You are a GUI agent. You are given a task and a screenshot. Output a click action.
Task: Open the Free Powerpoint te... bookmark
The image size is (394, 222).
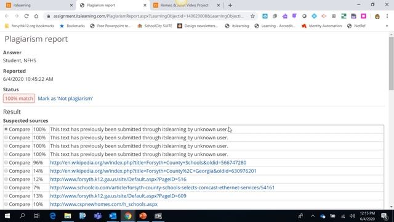[x=111, y=26]
